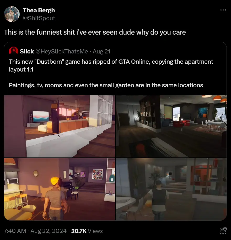Click the TV in the Dustborn screenshot
Viewport: 231px width, 240px height.
pyautogui.click(x=41, y=117)
